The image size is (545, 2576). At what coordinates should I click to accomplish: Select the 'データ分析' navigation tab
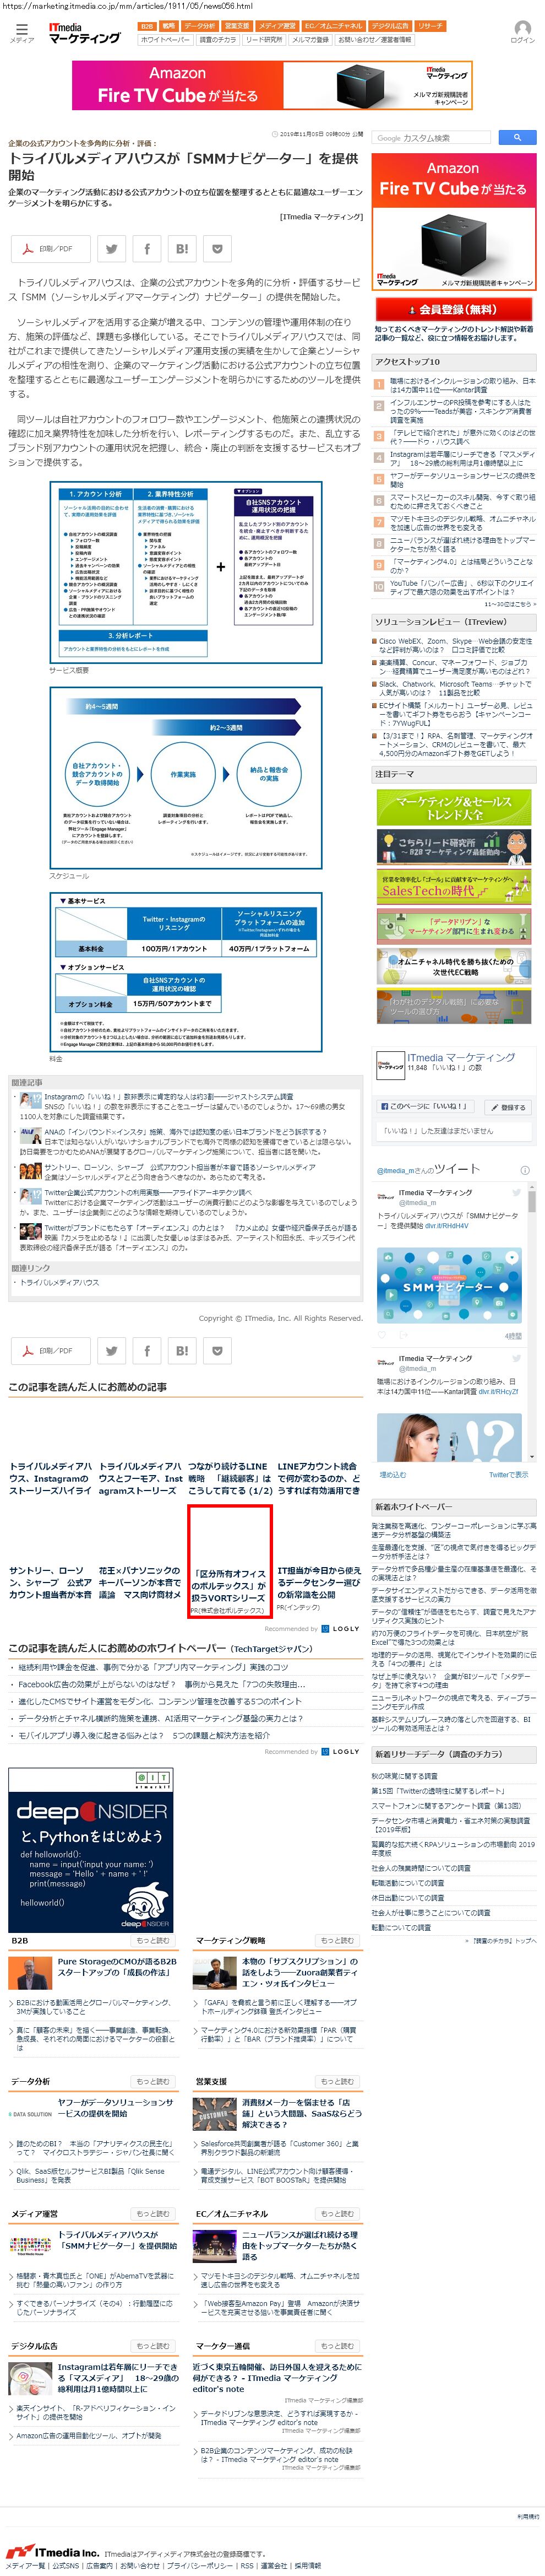click(x=200, y=26)
